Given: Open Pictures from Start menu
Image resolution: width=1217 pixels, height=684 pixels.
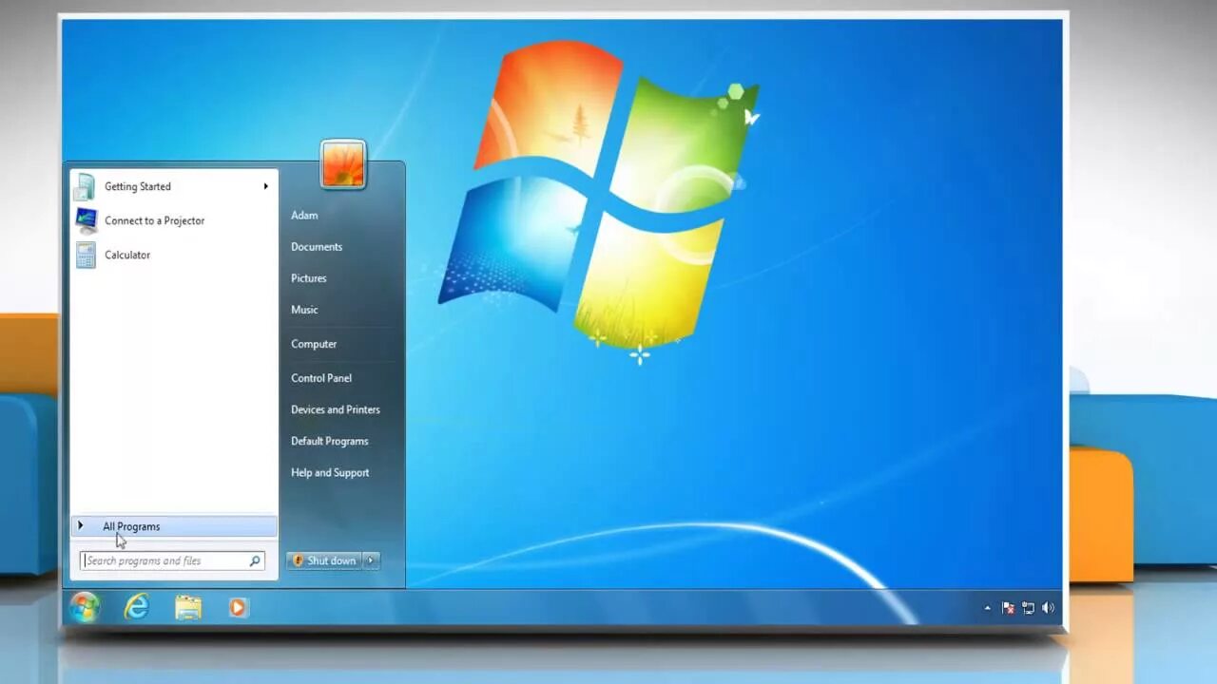Looking at the screenshot, I should (x=309, y=277).
